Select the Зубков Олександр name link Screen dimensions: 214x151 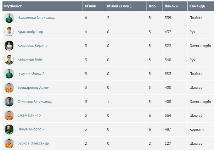(33, 143)
